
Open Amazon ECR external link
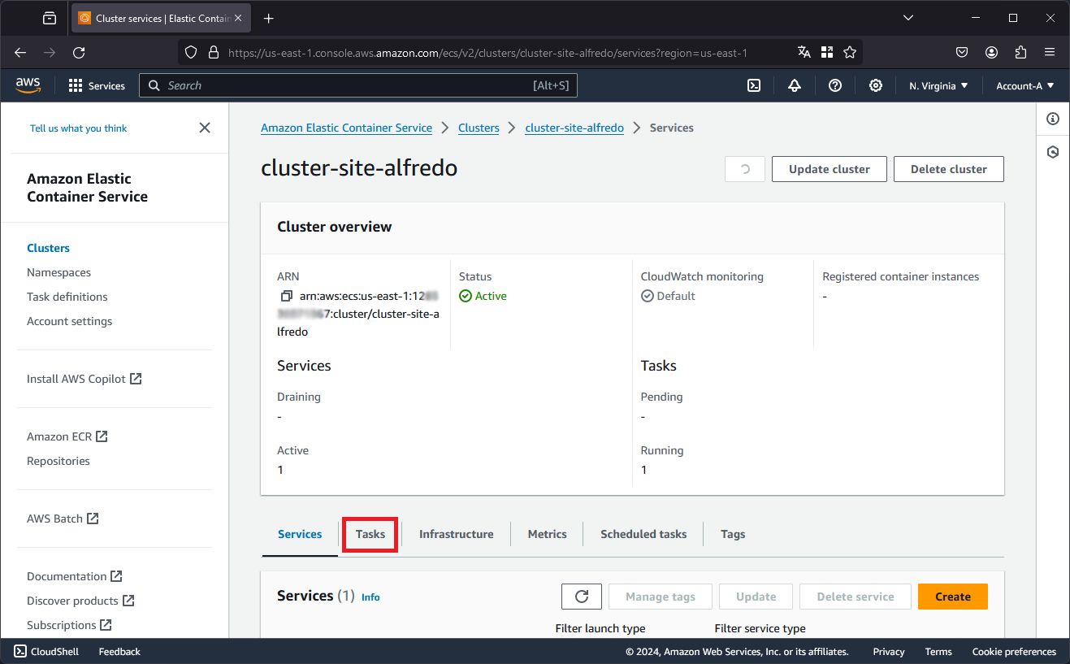pos(67,436)
